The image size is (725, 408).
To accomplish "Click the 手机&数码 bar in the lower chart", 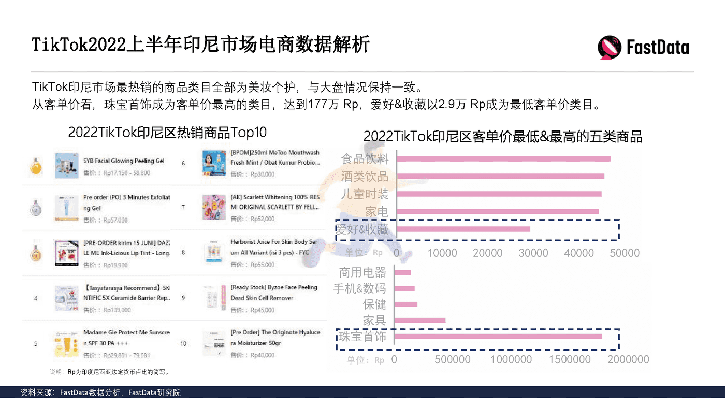I will pos(405,288).
